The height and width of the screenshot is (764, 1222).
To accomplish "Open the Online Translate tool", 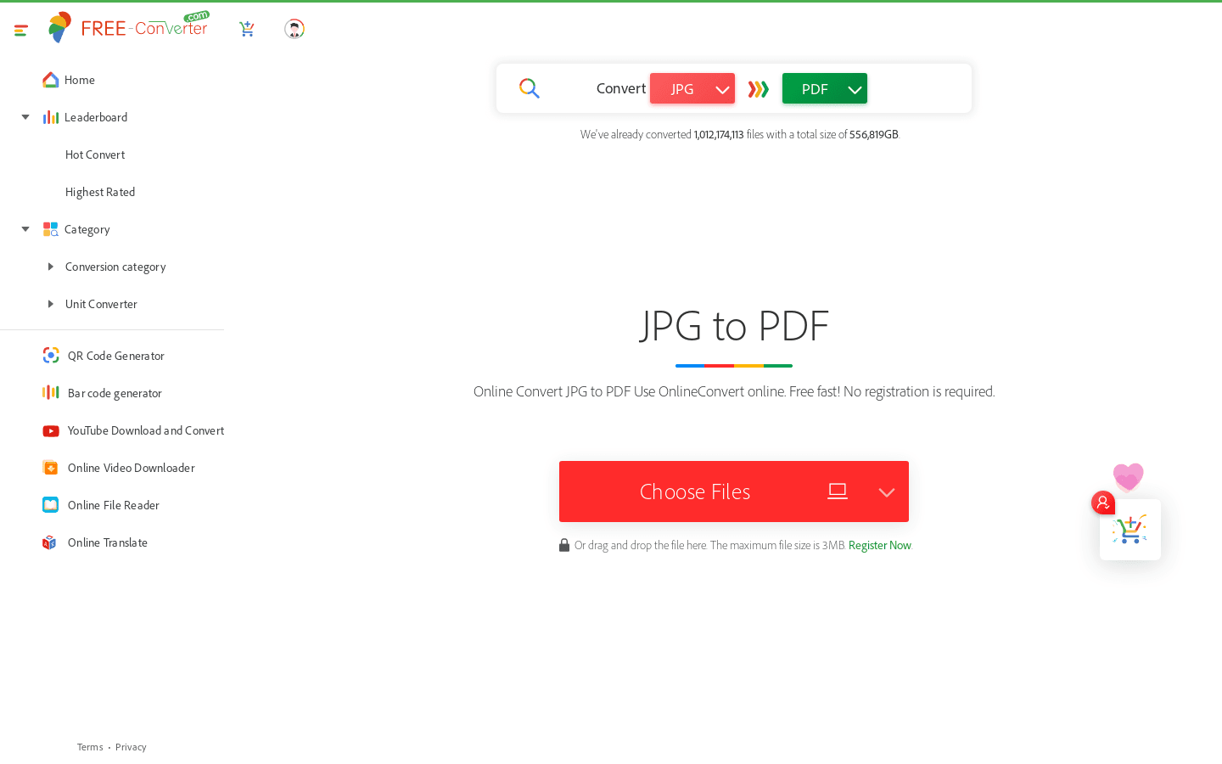I will (x=107, y=542).
